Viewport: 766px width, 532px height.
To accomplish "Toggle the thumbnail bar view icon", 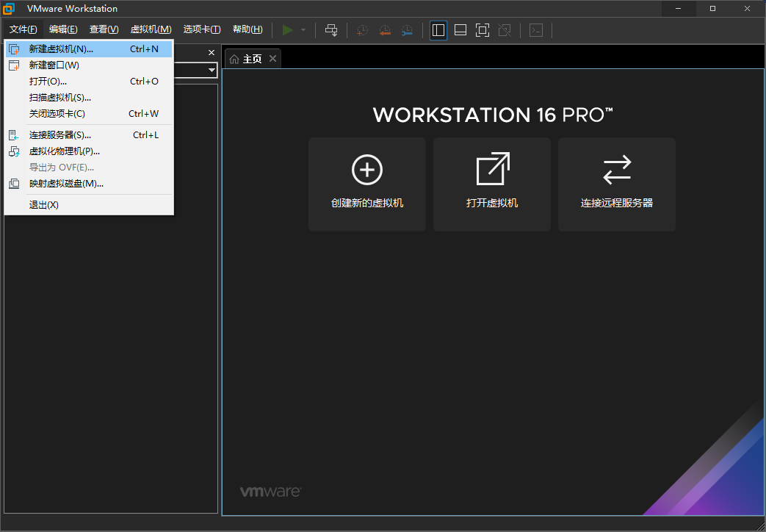I will point(460,30).
